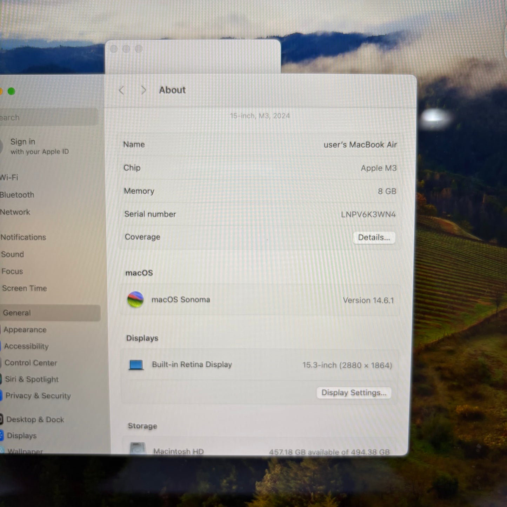Open Notifications settings
The height and width of the screenshot is (507, 507).
click(x=23, y=237)
